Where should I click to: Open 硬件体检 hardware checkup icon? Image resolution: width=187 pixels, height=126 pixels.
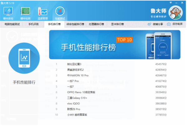(x=8, y=13)
